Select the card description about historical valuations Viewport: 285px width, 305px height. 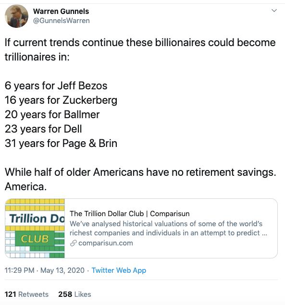click(x=168, y=228)
